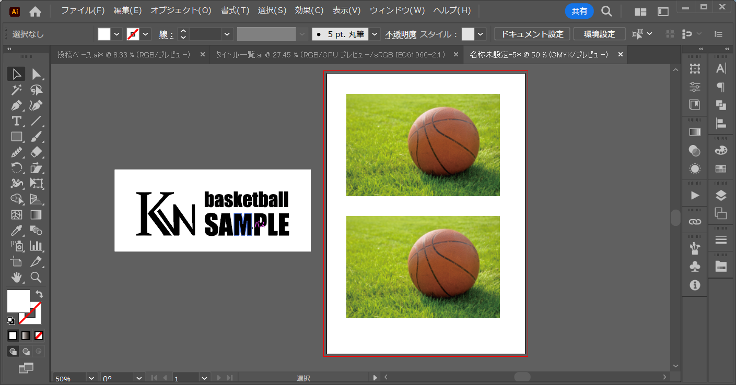Open the 効果(C) menu
Viewport: 736px width, 385px height.
(309, 10)
